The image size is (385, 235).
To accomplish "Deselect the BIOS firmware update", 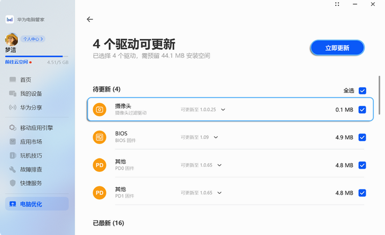I will coord(362,137).
